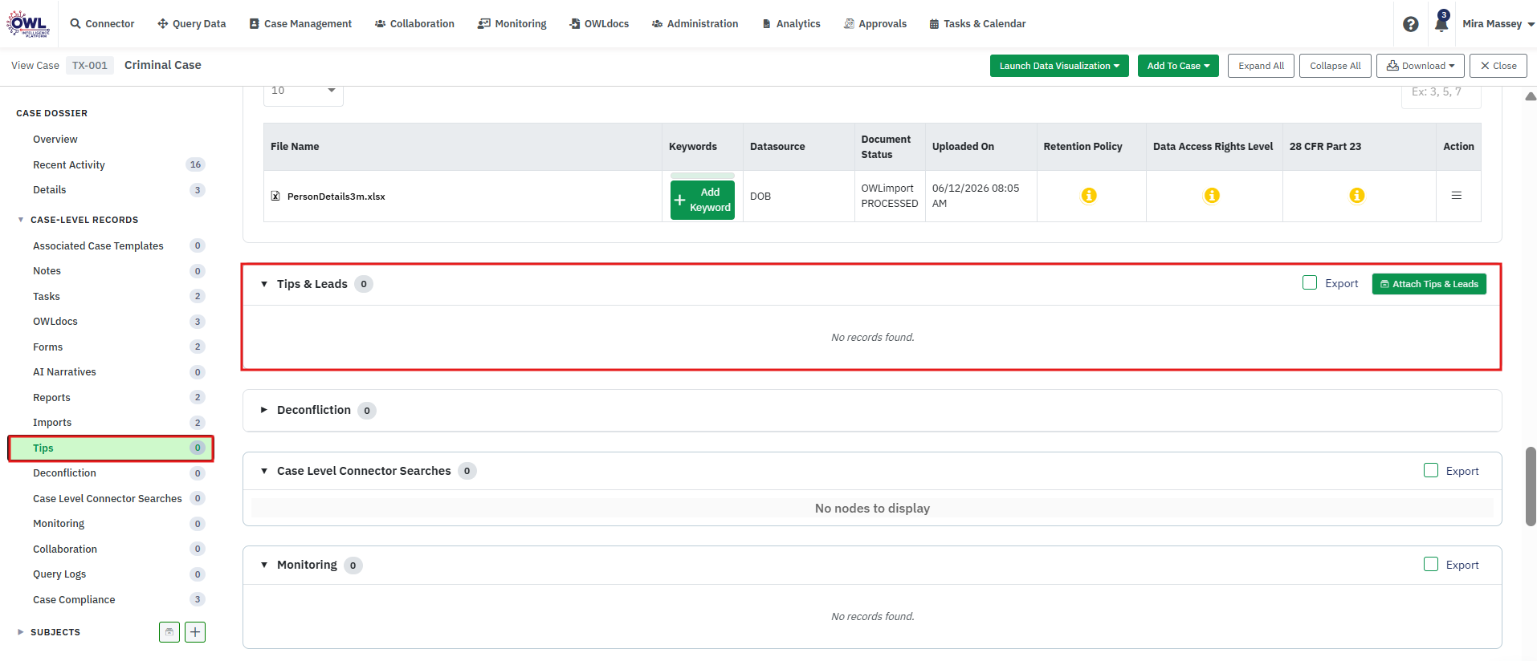Go to Reports in sidebar
1537x661 pixels.
point(52,398)
